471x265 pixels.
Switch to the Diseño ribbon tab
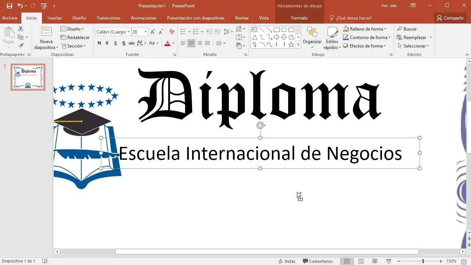pyautogui.click(x=79, y=18)
